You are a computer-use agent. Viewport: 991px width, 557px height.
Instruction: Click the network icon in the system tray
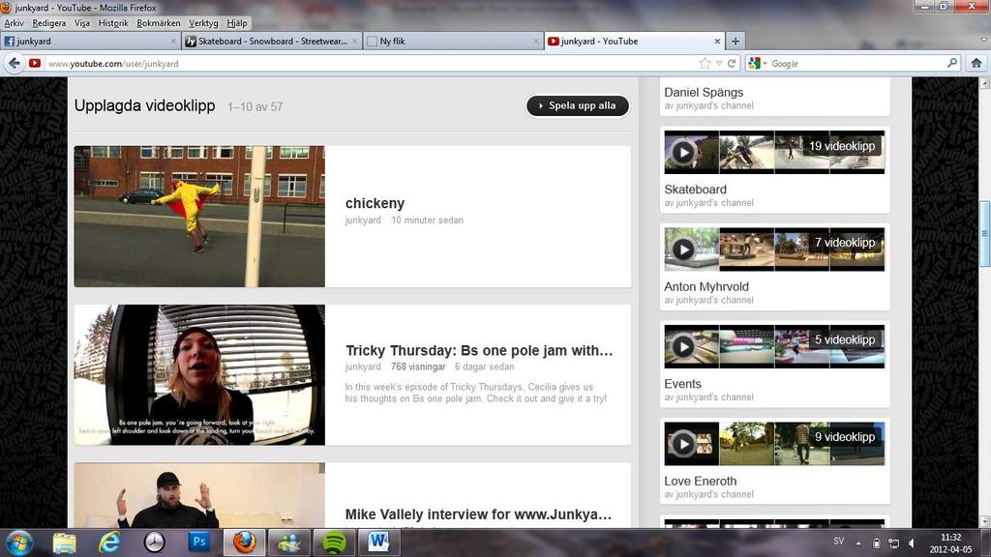tap(893, 543)
